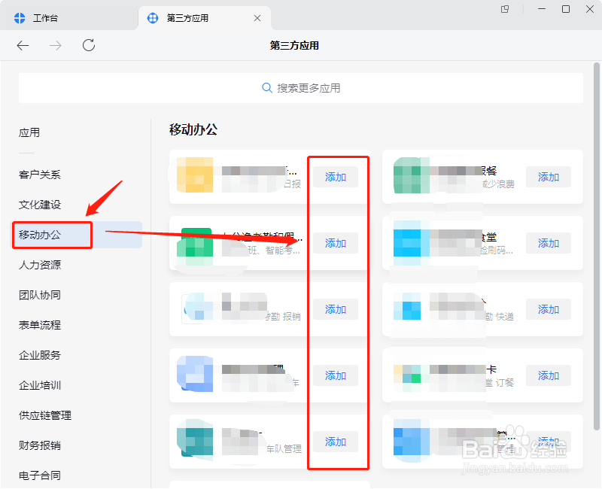Open the 工作台 tab icon
602x489 pixels.
(17, 17)
